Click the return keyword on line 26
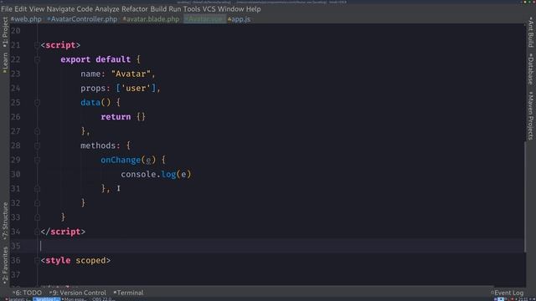 (x=116, y=117)
